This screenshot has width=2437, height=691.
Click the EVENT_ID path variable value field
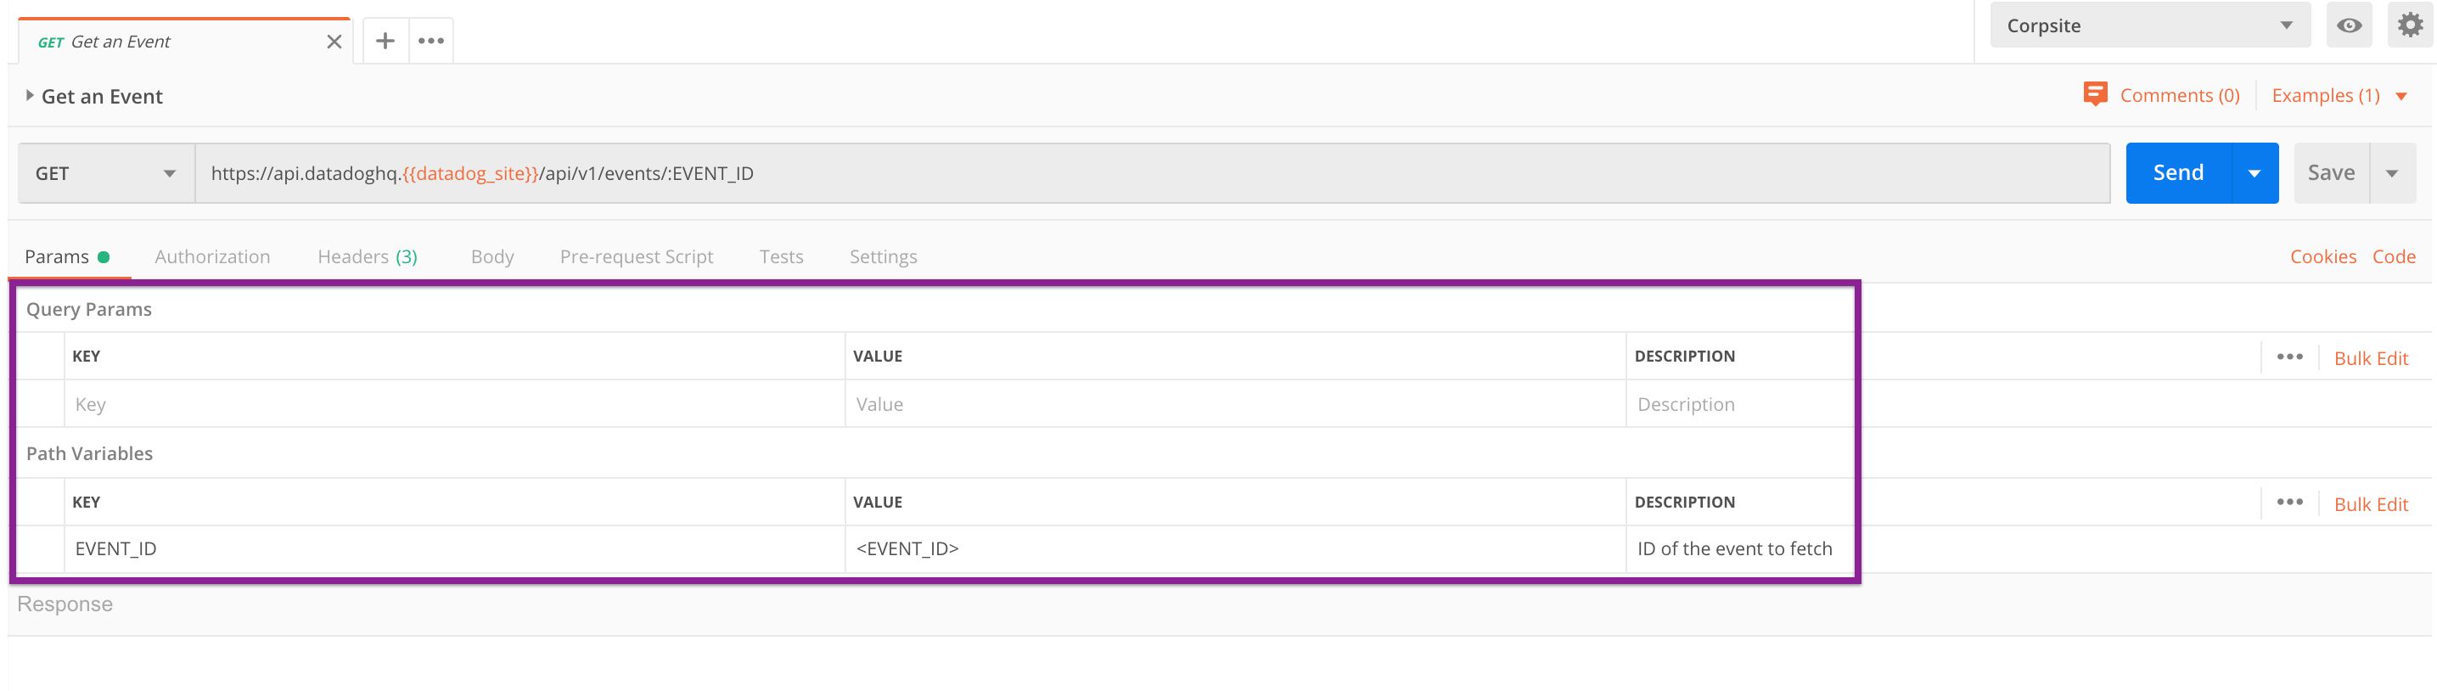pyautogui.click(x=1234, y=549)
